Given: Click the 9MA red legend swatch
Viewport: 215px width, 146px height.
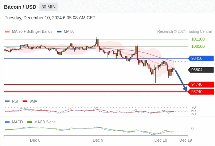Looking at the screenshot, I should click(x=25, y=101).
